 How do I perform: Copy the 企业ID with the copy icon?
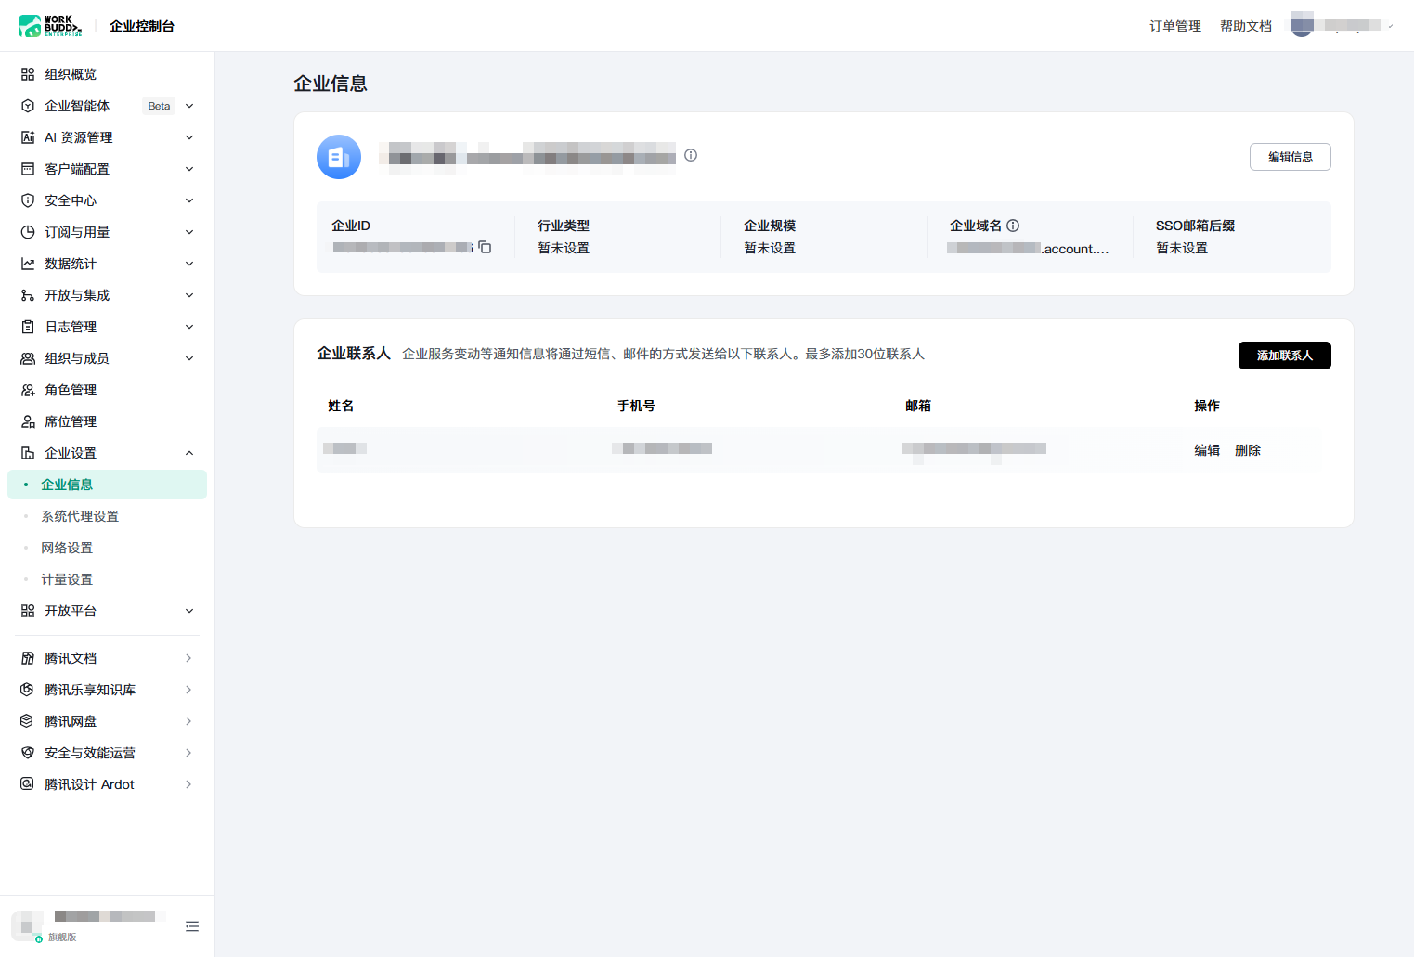[485, 247]
